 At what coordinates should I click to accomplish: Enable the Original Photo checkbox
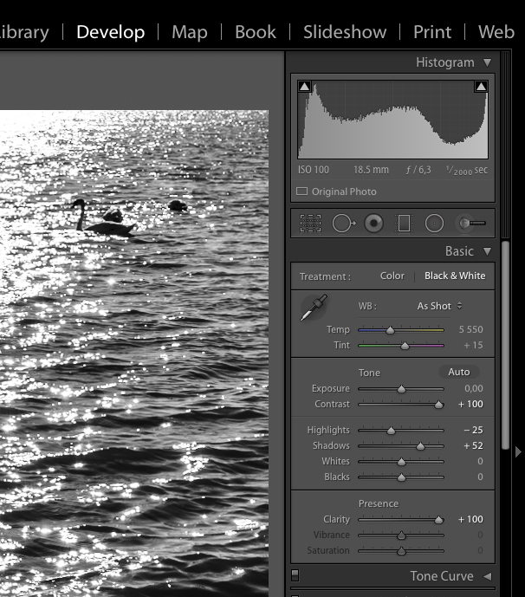(x=302, y=191)
